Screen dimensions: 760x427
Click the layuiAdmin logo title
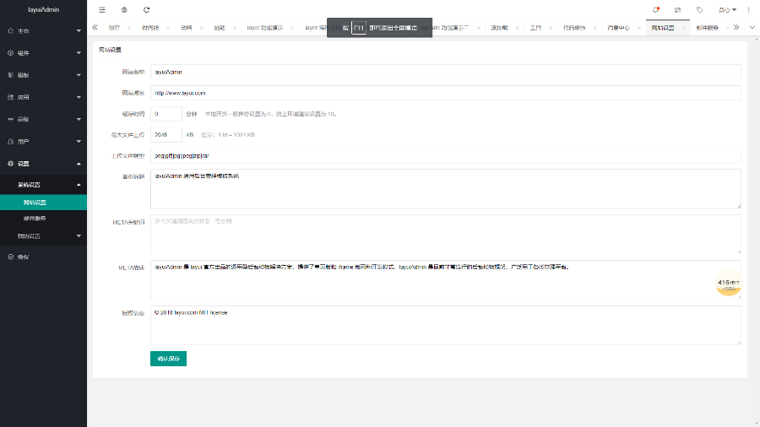(44, 9)
